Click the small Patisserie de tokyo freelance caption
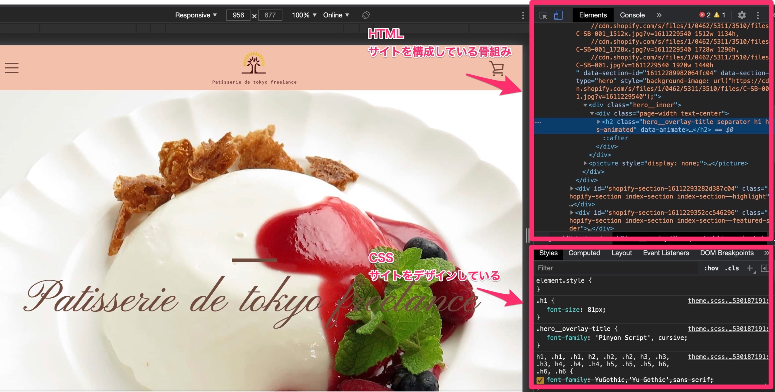 (x=254, y=82)
